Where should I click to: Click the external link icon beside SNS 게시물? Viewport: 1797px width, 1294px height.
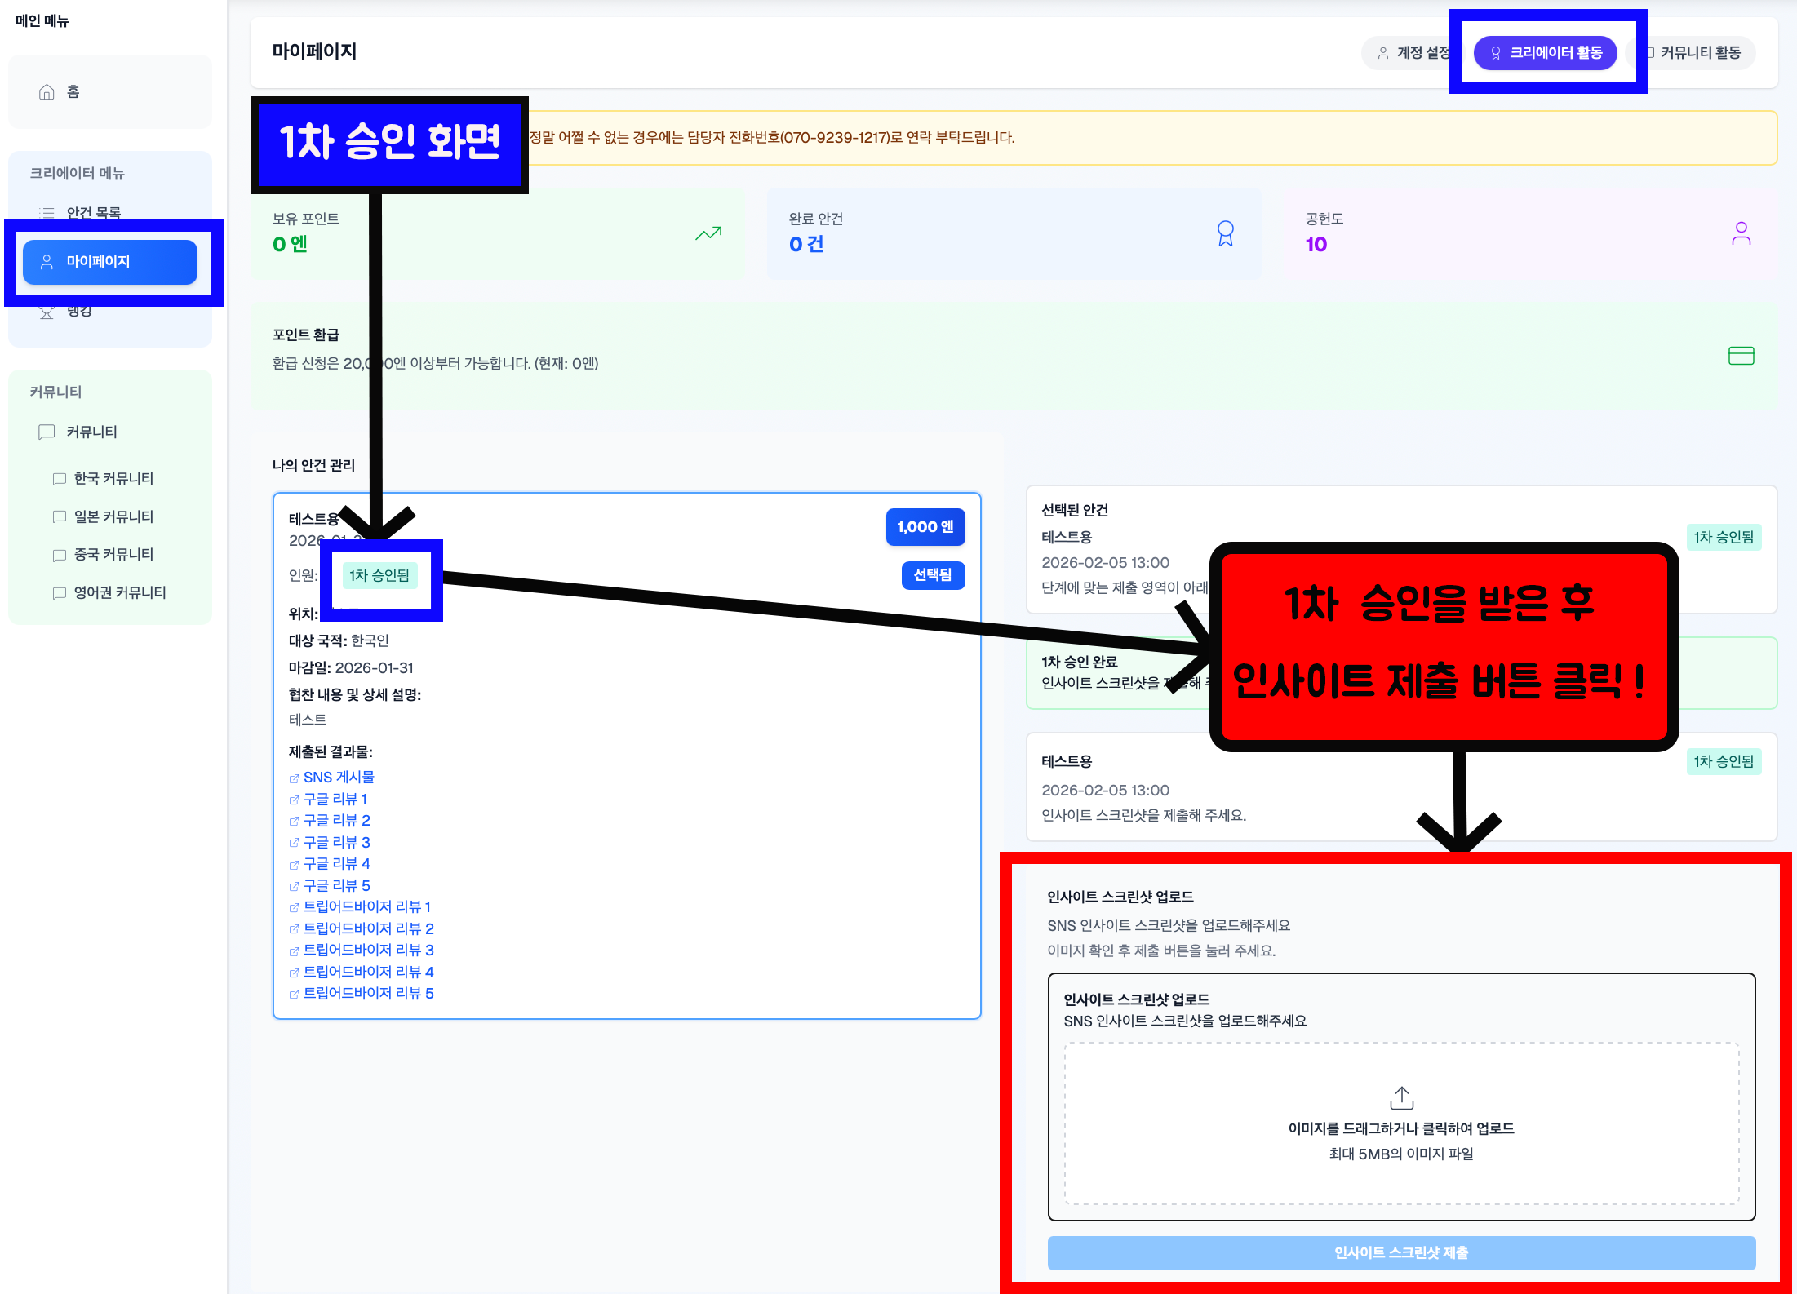coord(294,778)
